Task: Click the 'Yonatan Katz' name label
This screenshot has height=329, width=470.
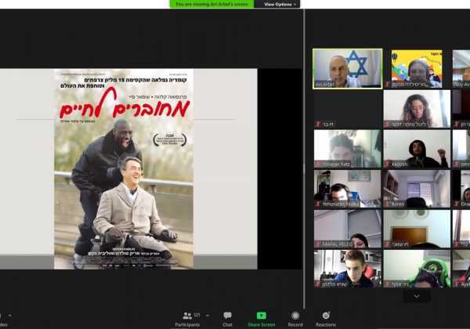Action: coord(336,164)
